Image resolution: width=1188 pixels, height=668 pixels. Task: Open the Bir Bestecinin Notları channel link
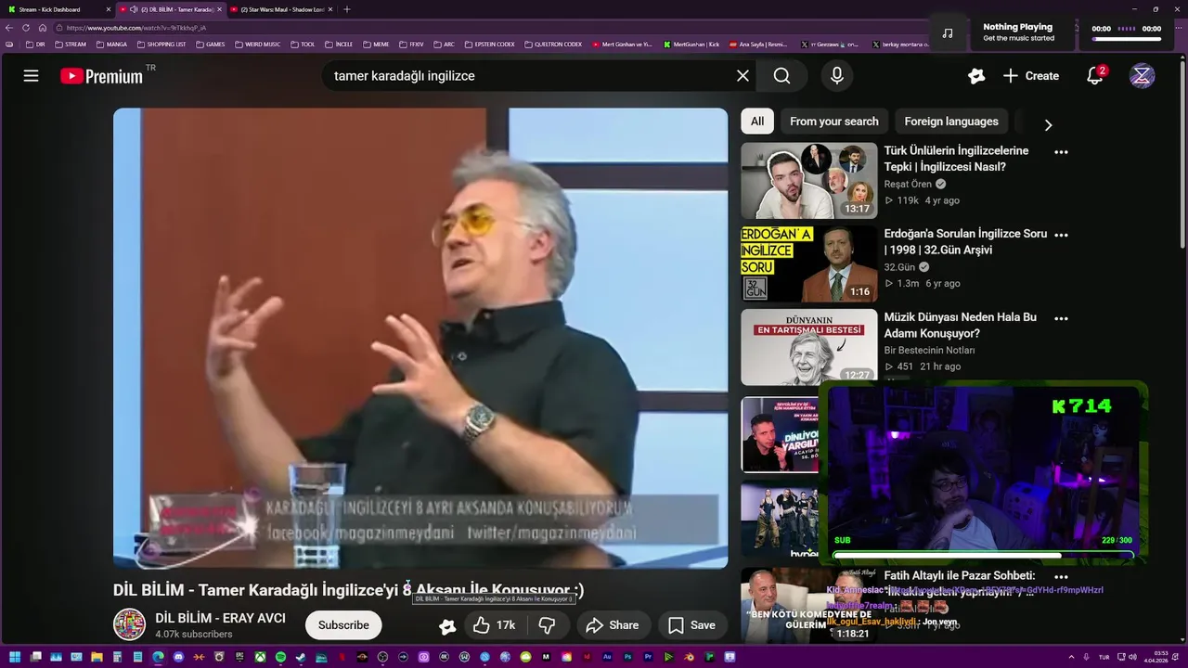(929, 351)
